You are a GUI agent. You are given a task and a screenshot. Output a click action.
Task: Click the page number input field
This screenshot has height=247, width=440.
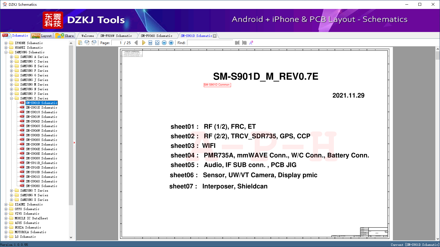click(x=117, y=43)
